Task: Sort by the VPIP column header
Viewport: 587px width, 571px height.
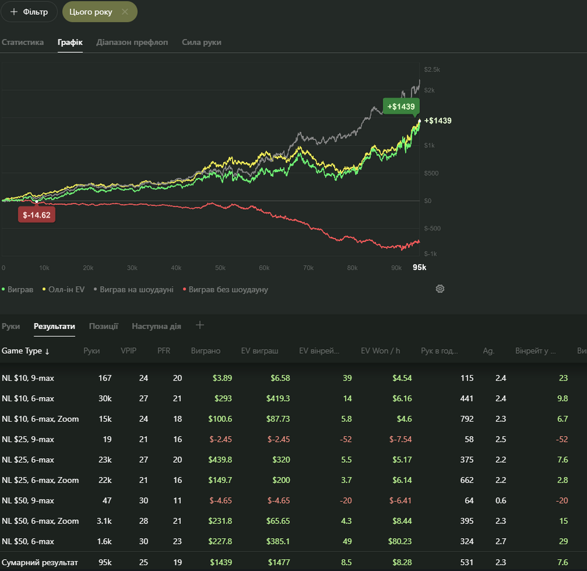Action: coord(128,351)
